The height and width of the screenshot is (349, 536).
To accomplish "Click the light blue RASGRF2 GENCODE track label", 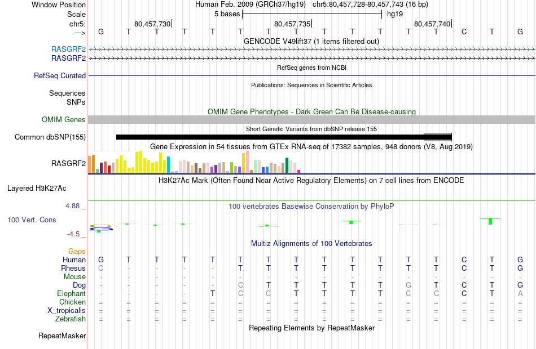I will [68, 49].
